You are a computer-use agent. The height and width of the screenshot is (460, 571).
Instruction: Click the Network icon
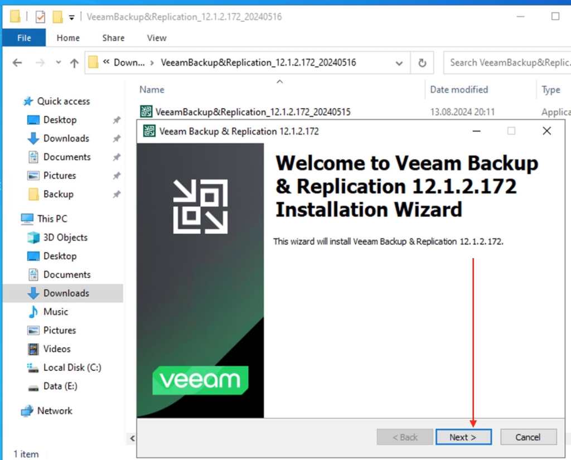27,411
